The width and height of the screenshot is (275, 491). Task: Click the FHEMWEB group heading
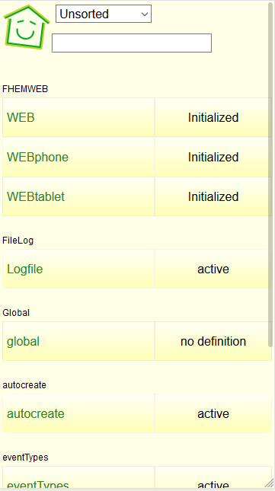click(x=25, y=89)
